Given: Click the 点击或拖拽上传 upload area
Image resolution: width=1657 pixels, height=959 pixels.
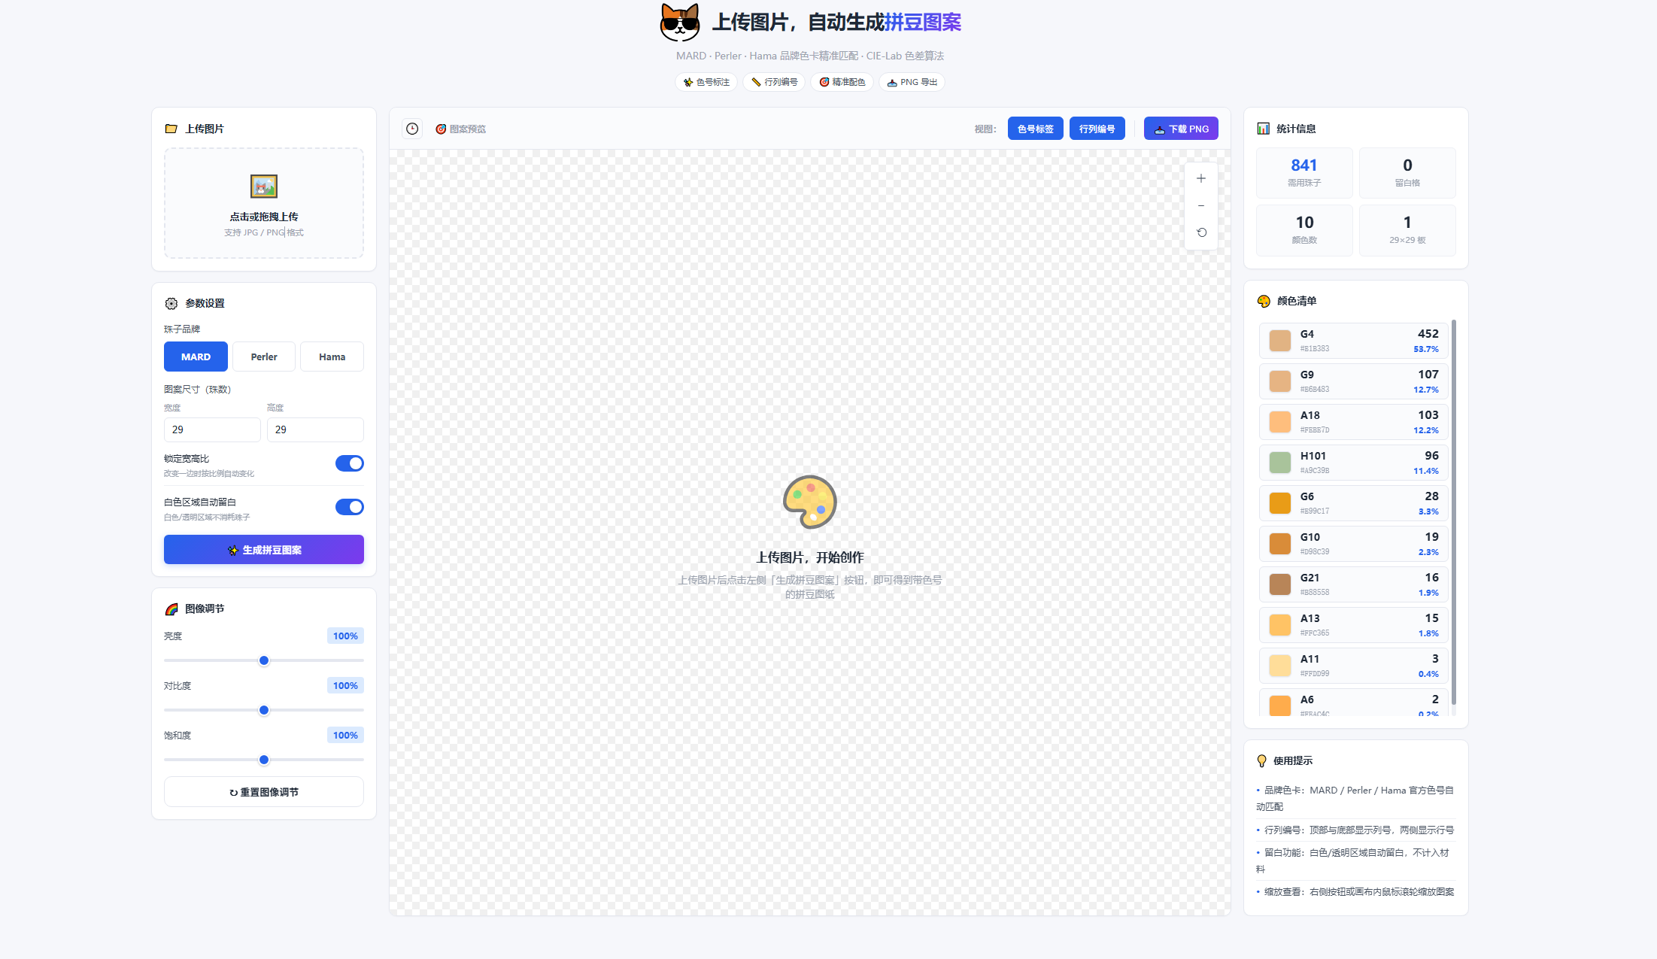Looking at the screenshot, I should pyautogui.click(x=264, y=203).
